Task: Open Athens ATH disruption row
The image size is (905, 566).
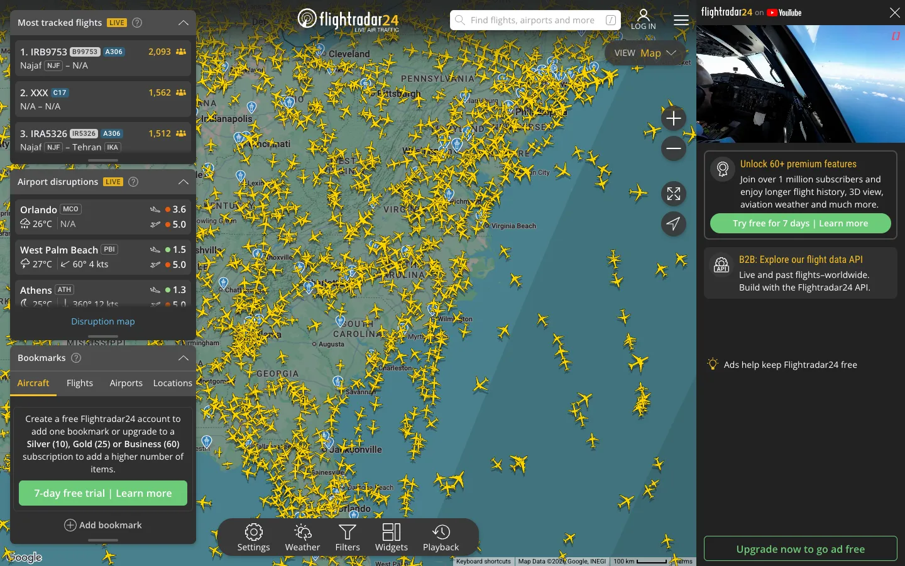Action: coord(103,293)
